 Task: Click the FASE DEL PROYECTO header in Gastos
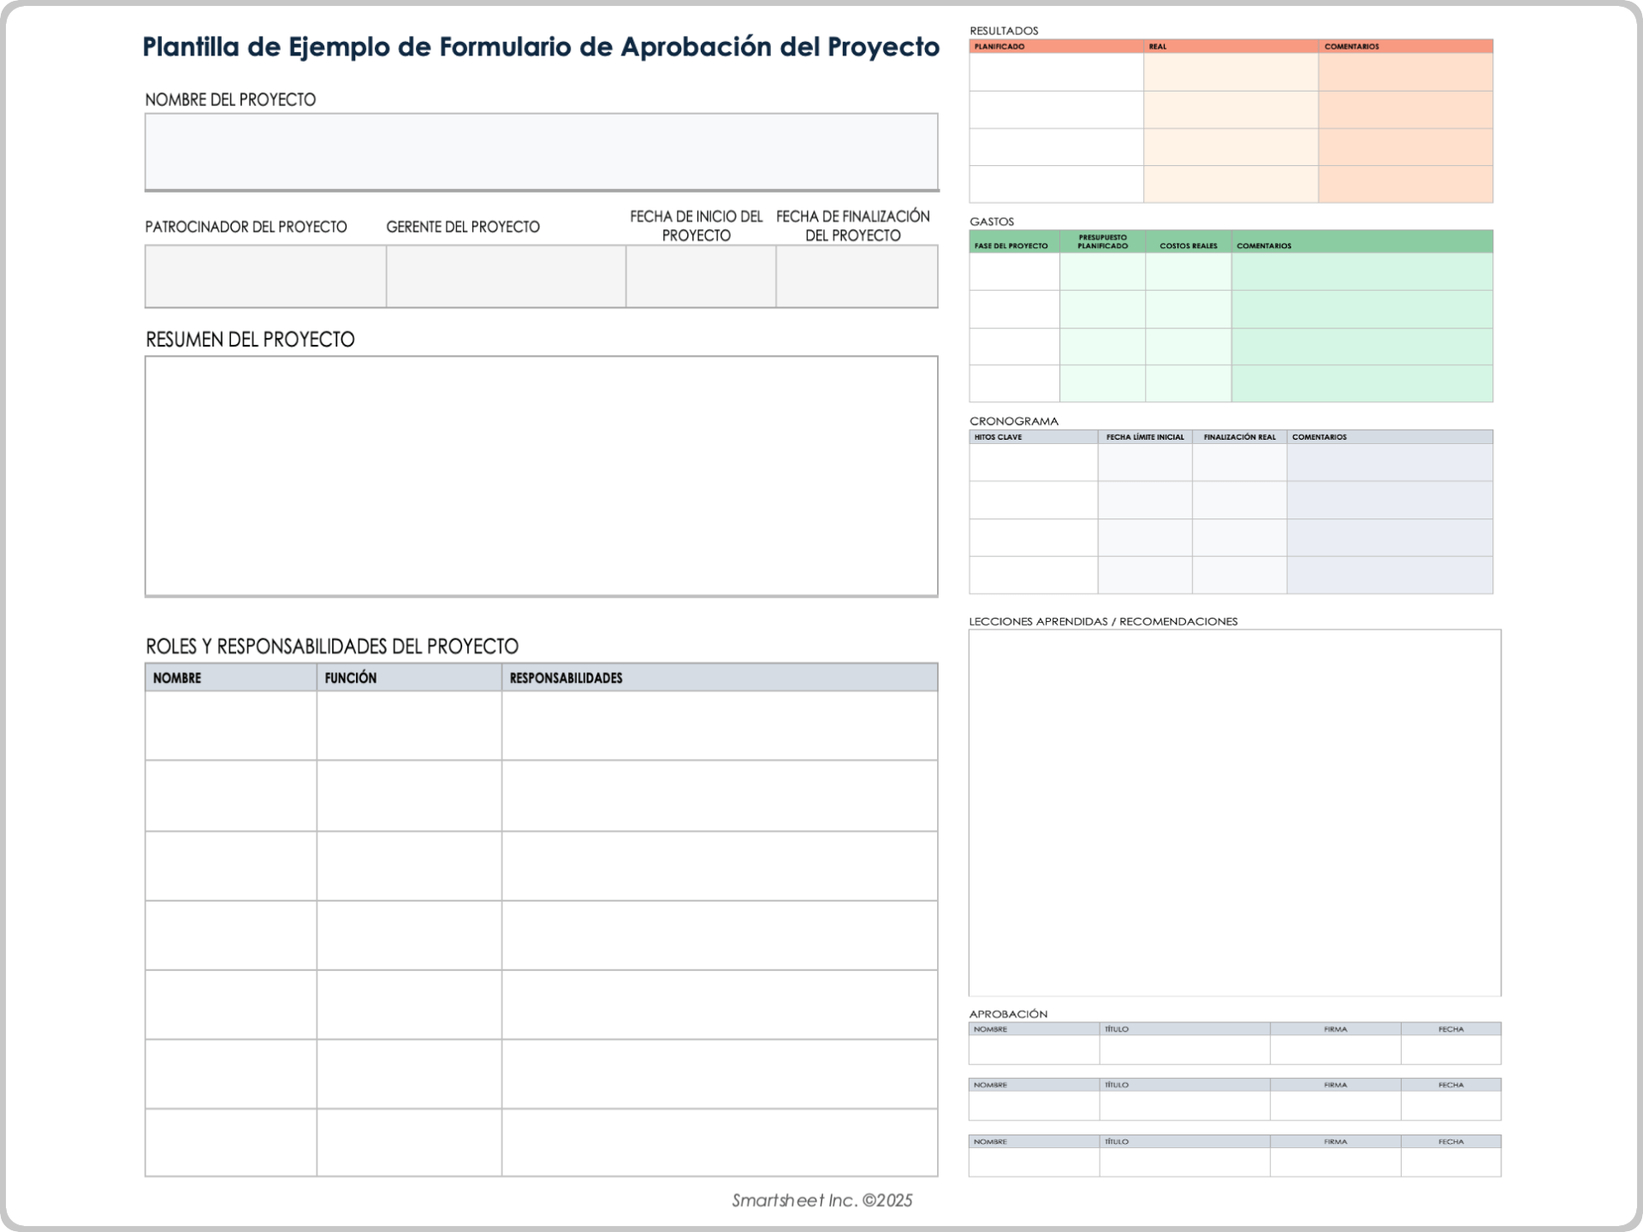(1011, 246)
